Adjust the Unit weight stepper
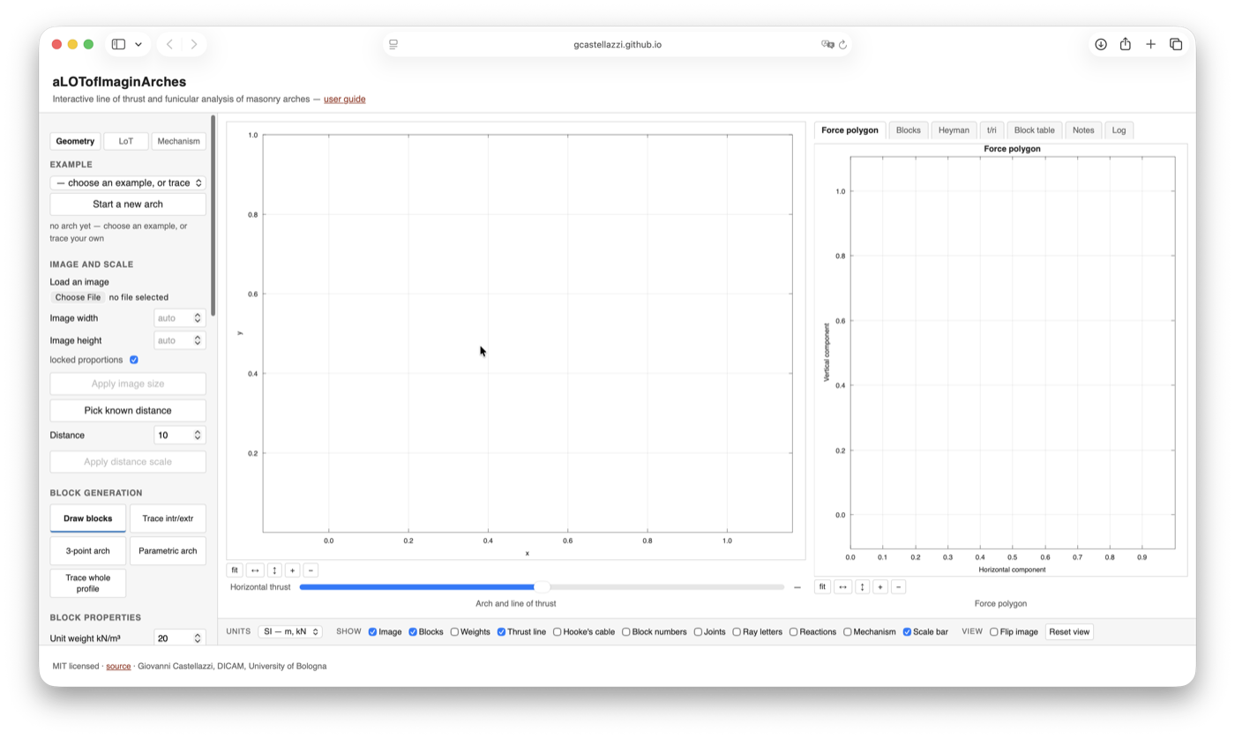The image size is (1235, 738). coord(198,637)
